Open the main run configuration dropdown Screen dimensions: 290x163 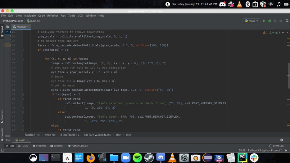point(252,21)
